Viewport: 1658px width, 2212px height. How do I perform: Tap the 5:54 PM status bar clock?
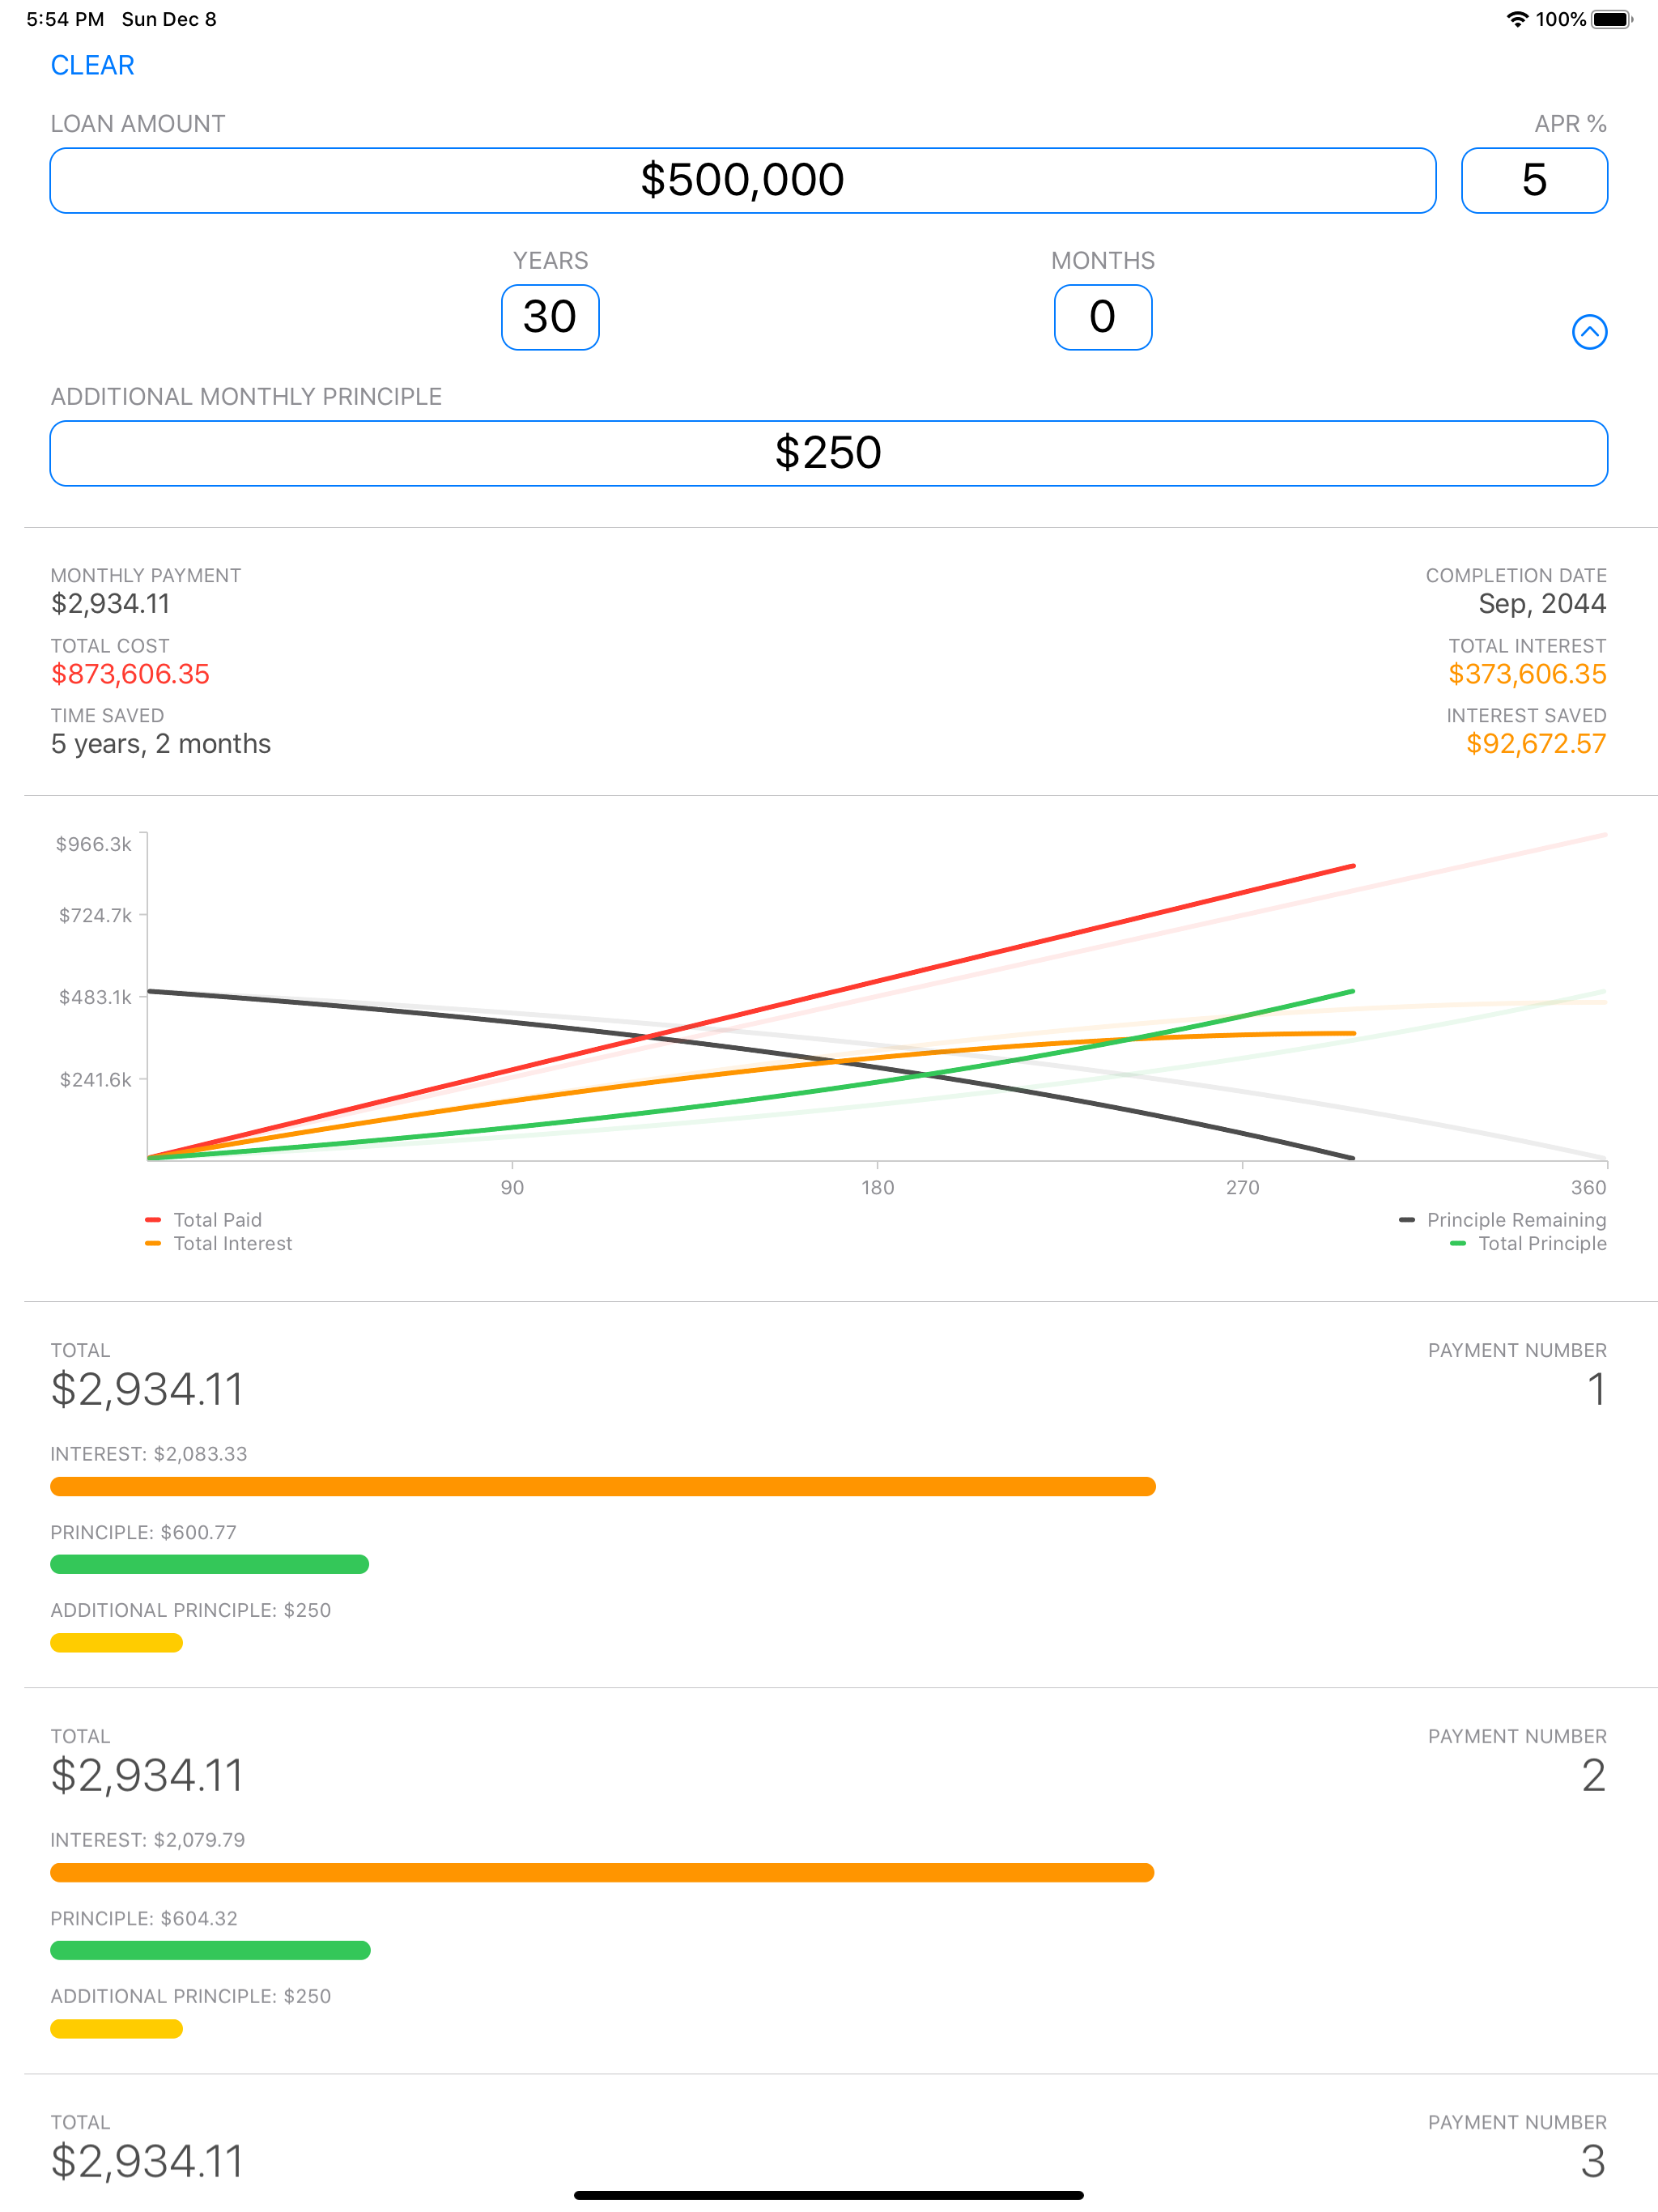65,19
